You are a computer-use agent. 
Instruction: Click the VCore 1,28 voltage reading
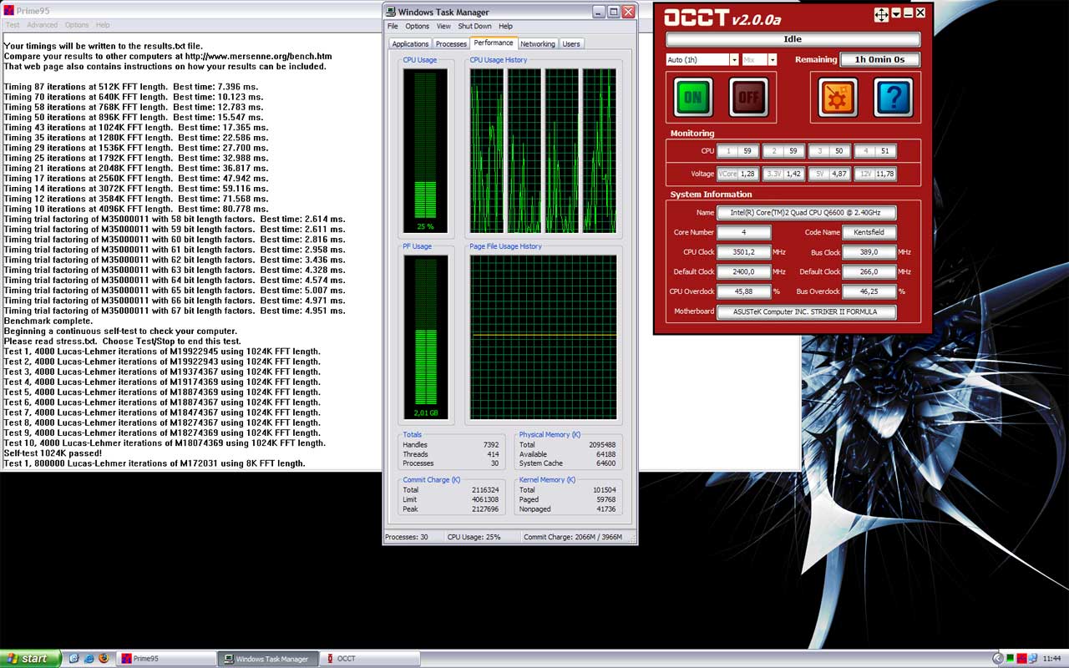[x=738, y=174]
